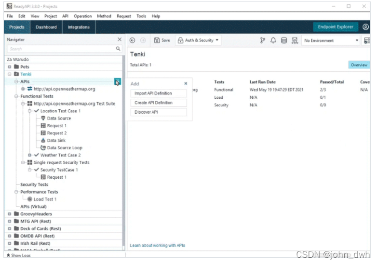Select Deck of Cards (Rest) project

(40, 229)
